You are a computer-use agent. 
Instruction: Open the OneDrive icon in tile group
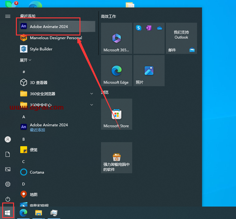tap(160, 28)
